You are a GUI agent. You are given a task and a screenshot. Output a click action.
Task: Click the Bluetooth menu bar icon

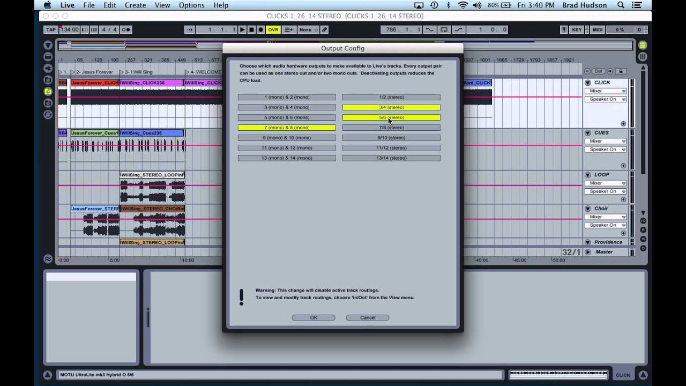coord(449,5)
